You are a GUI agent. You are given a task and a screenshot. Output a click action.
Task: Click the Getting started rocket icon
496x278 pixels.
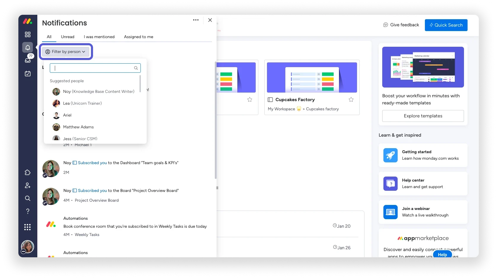[391, 155]
